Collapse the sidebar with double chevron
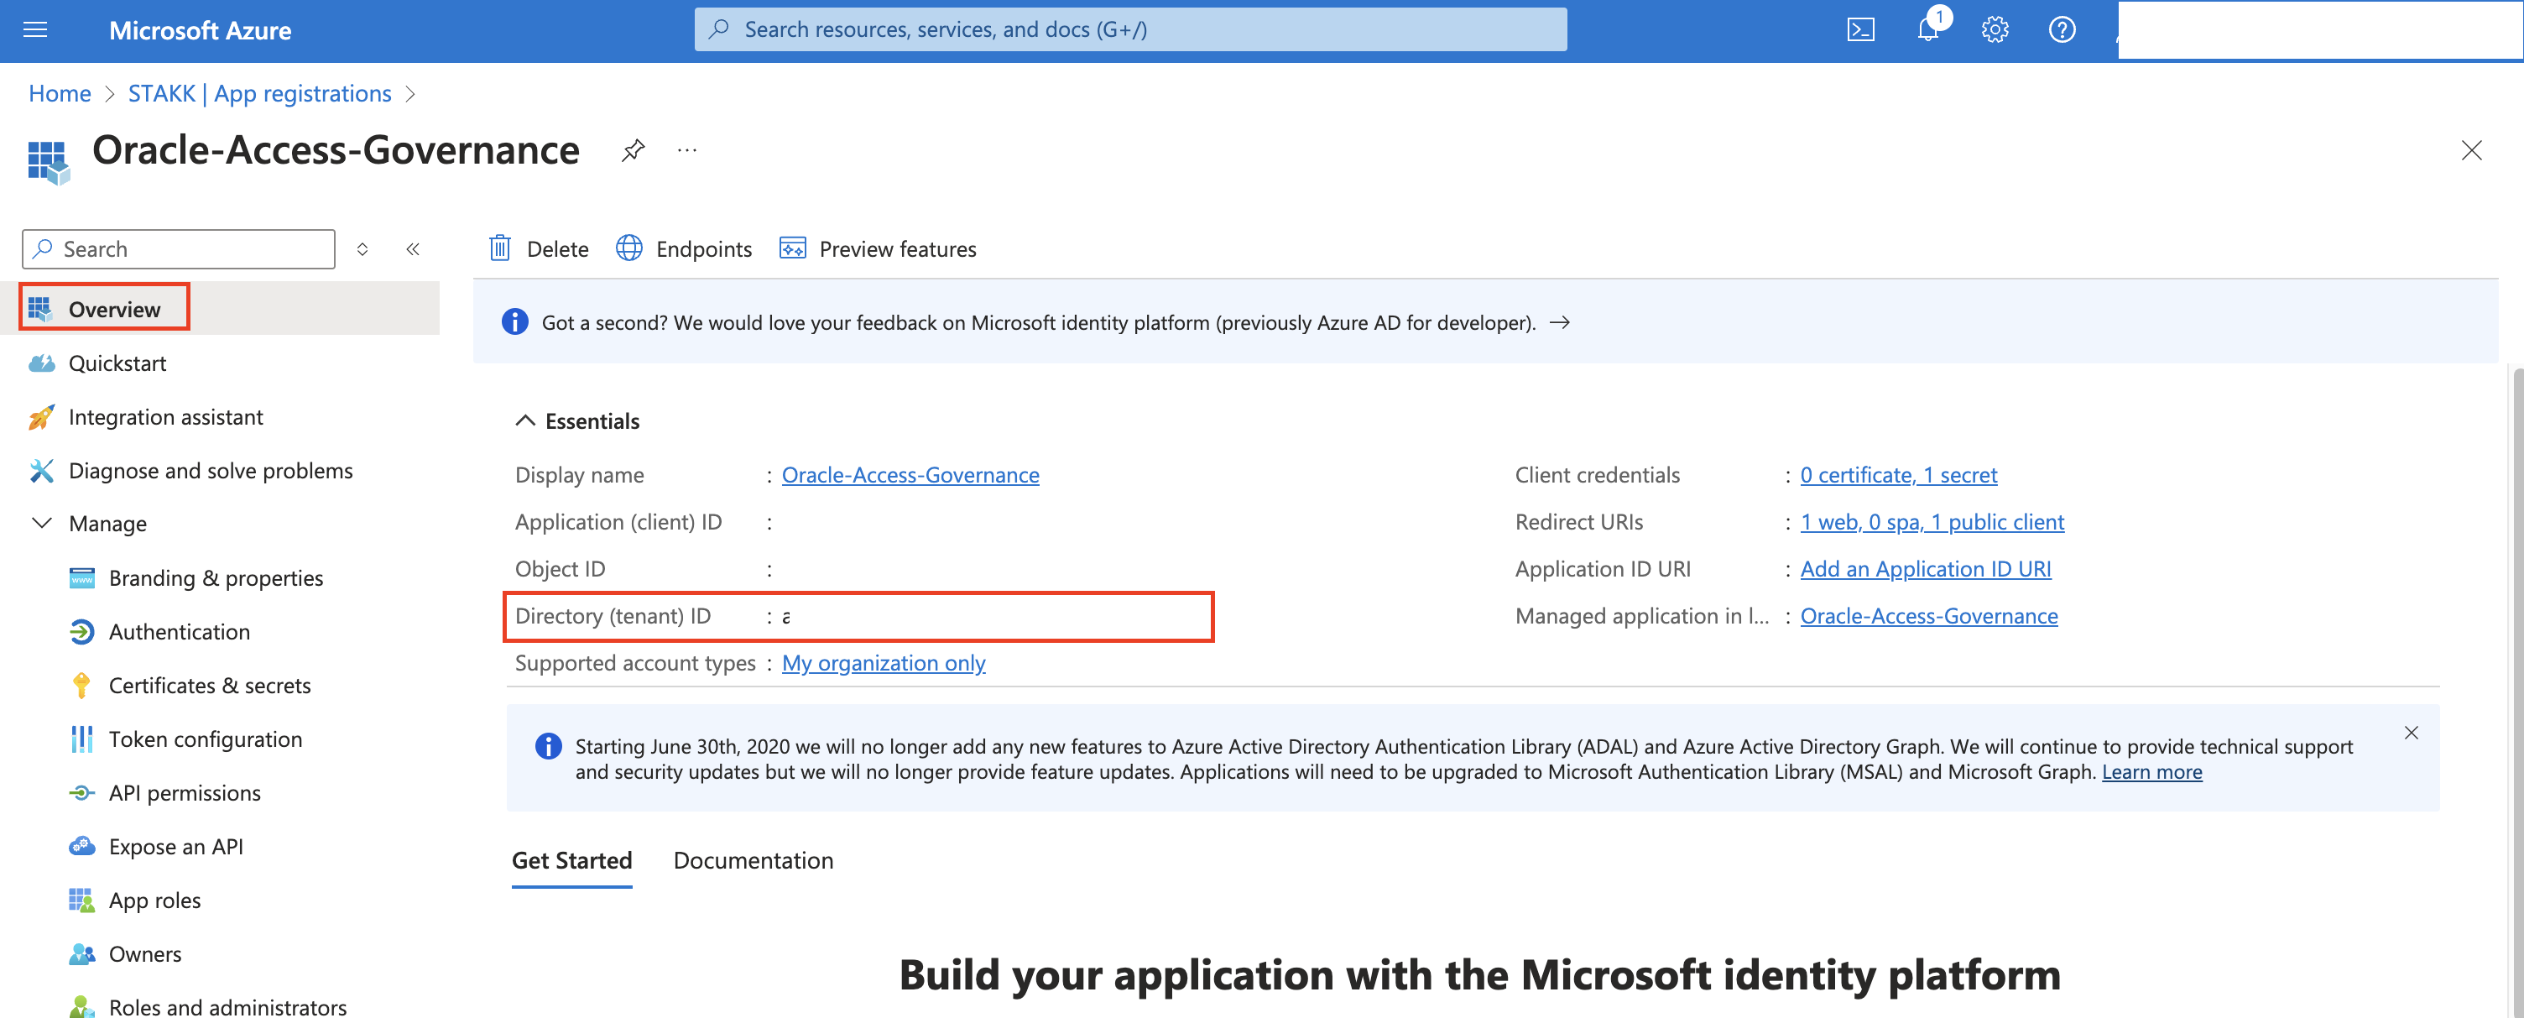2524x1018 pixels. pyautogui.click(x=413, y=248)
